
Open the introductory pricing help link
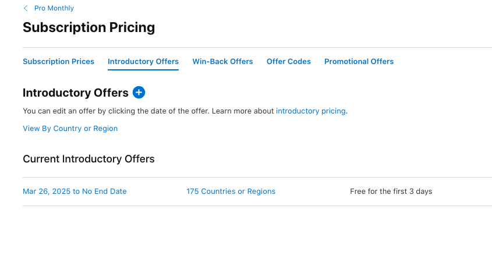pyautogui.click(x=311, y=111)
